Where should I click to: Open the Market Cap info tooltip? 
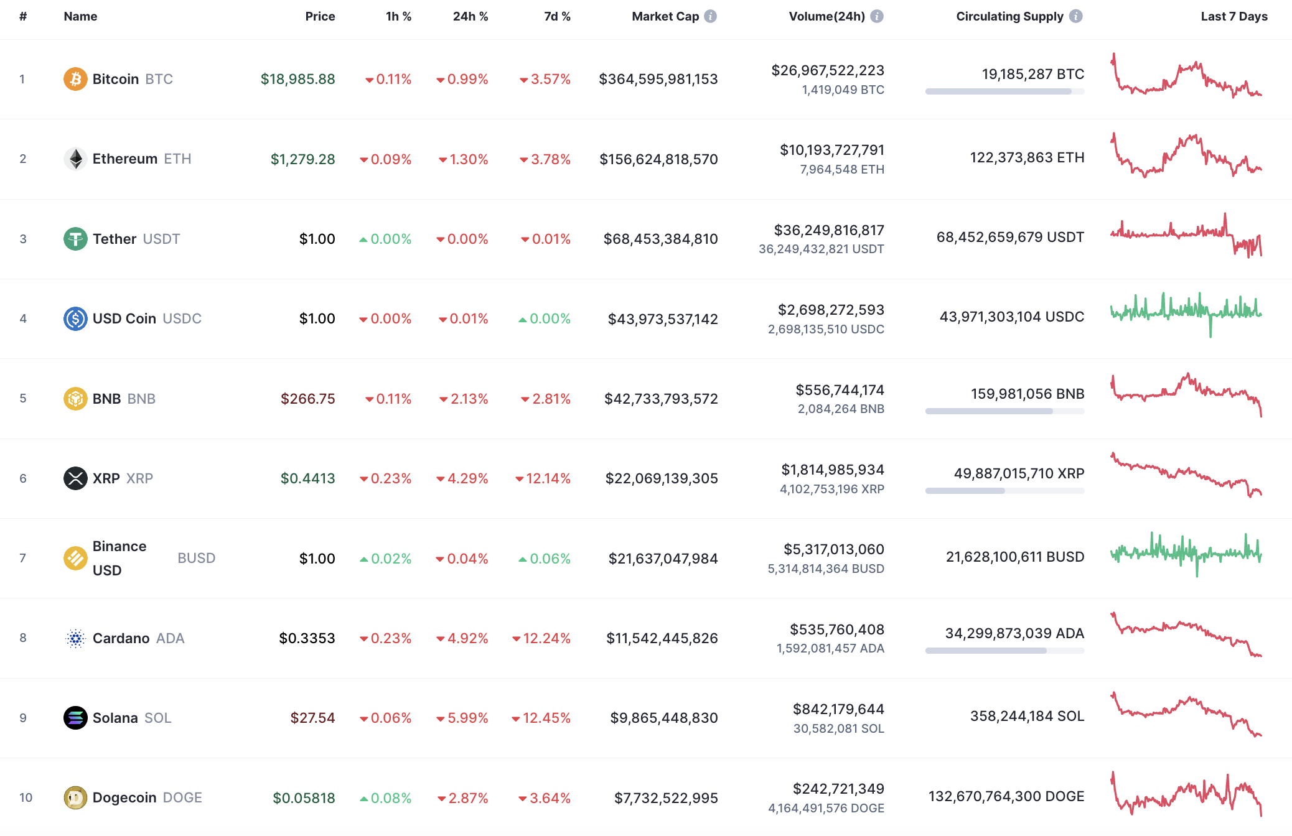point(709,17)
